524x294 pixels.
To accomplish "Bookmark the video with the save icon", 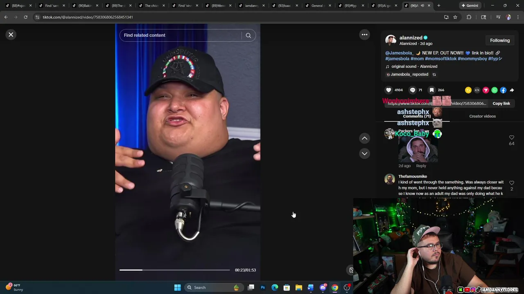I will pyautogui.click(x=431, y=90).
